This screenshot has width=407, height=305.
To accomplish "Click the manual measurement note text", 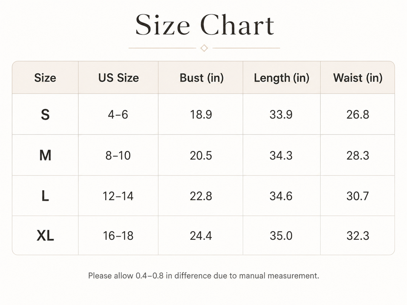I will pos(204,275).
